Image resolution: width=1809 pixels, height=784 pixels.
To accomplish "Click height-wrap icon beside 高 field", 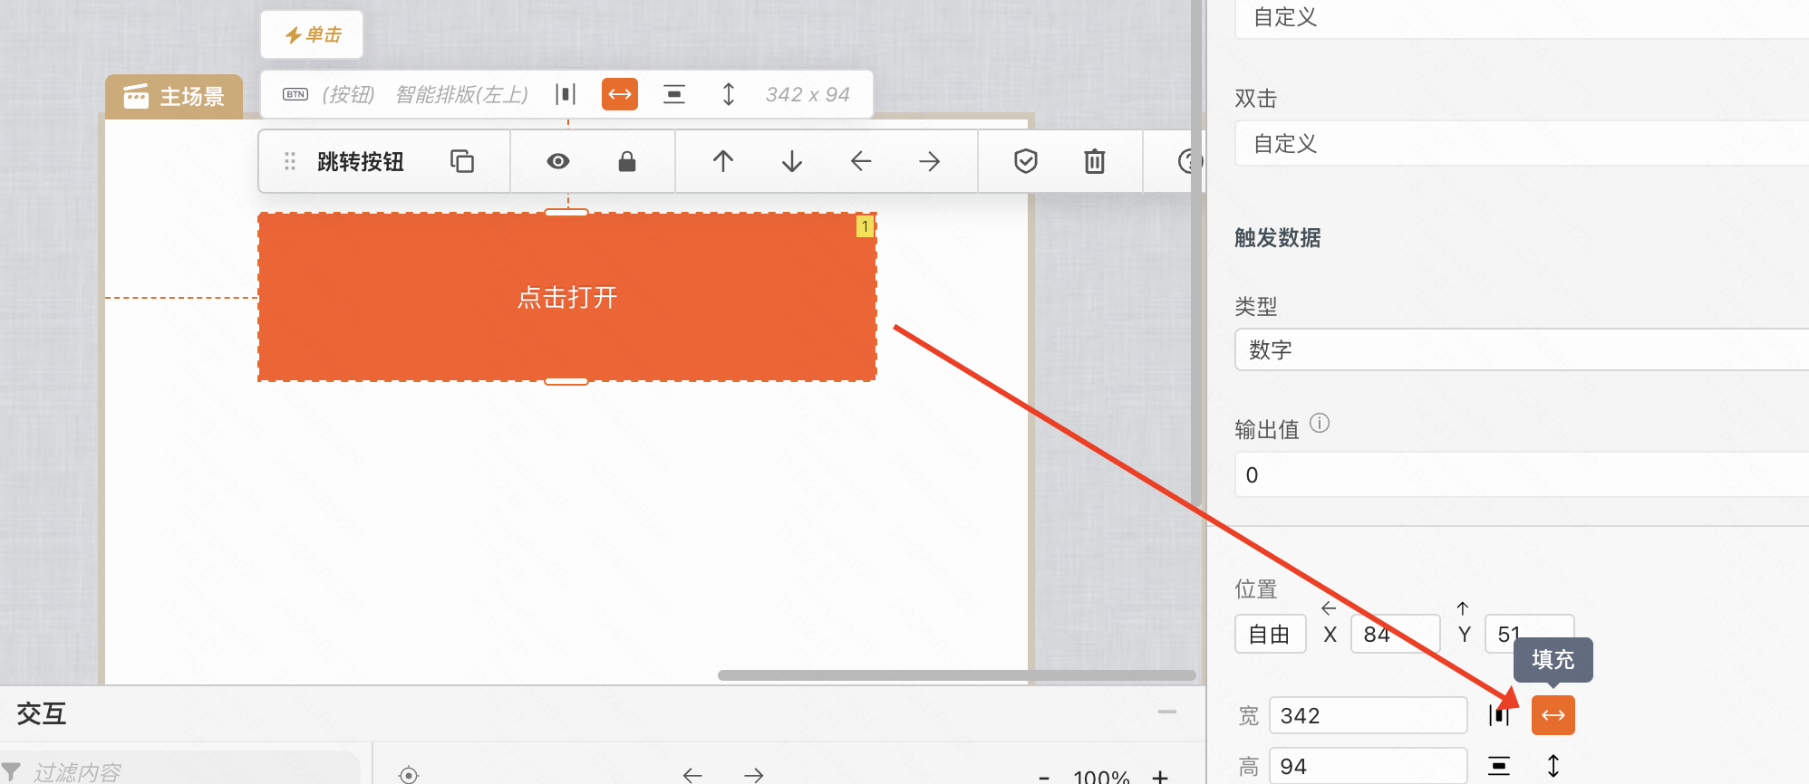I will 1499,766.
